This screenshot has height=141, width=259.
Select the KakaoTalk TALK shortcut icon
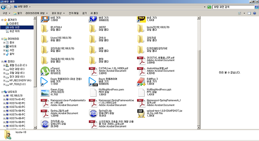[141, 19]
